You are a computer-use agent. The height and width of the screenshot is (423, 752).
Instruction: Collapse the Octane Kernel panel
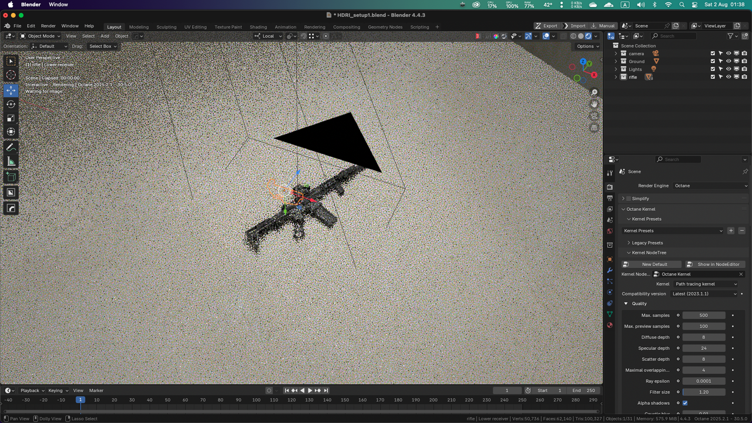tap(623, 209)
